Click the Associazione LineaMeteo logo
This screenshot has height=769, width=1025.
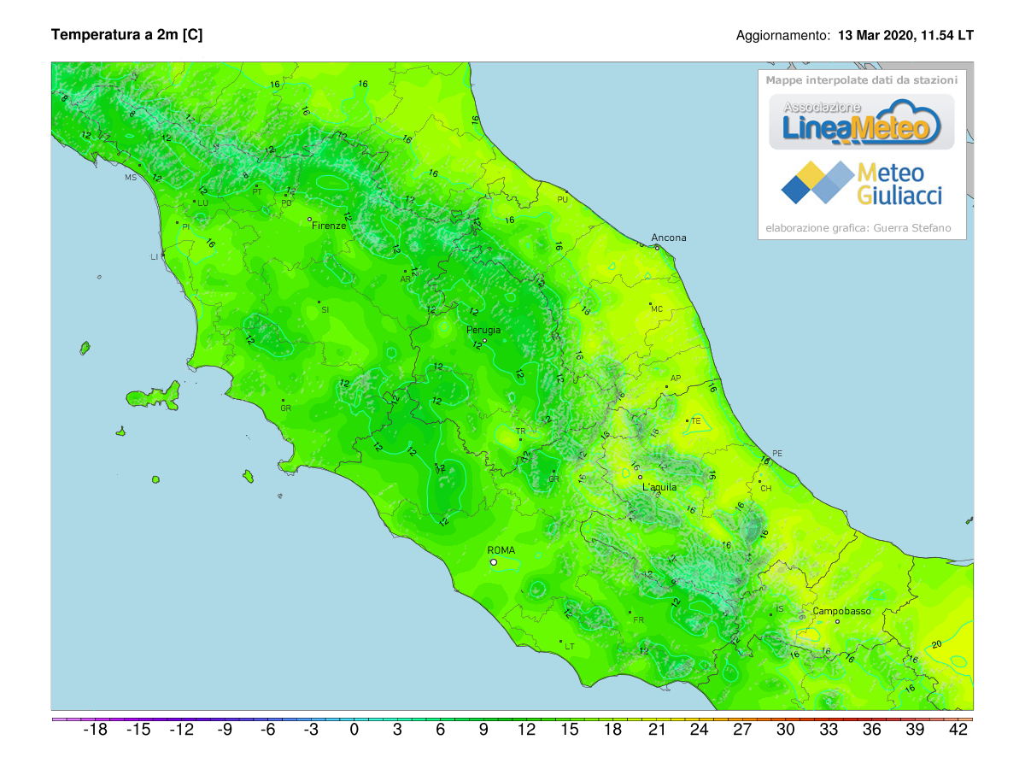point(861,122)
